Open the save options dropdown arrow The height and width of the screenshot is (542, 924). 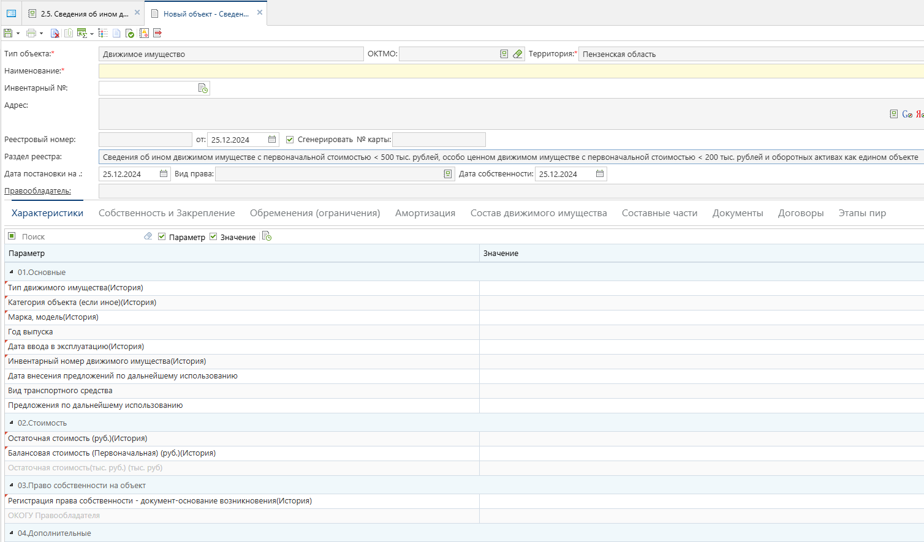(x=18, y=34)
